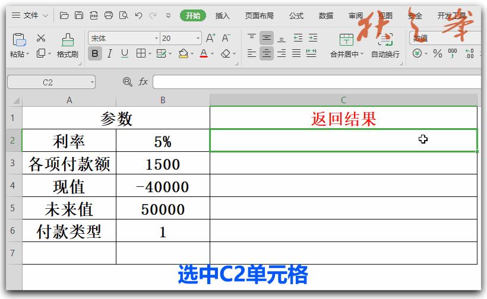Toggle bold formatting B
The image size is (487, 299).
tap(95, 53)
